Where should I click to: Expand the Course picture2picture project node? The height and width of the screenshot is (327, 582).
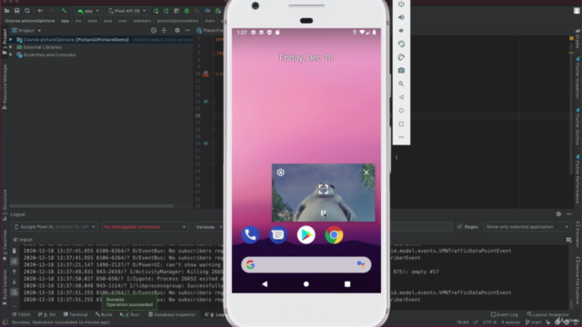click(11, 40)
